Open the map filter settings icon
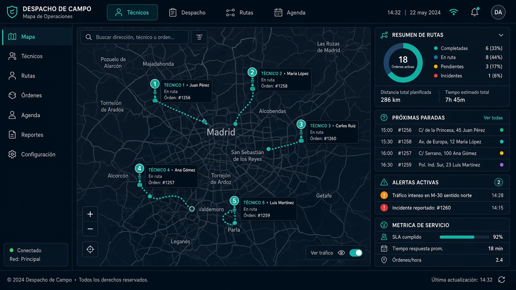516x290 pixels. click(199, 37)
